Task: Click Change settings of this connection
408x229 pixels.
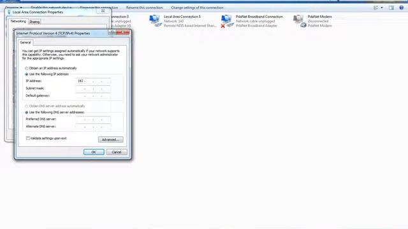Action: (197, 8)
